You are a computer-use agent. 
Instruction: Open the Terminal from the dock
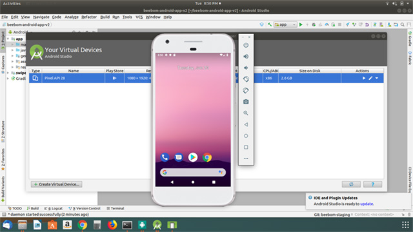coord(127,225)
